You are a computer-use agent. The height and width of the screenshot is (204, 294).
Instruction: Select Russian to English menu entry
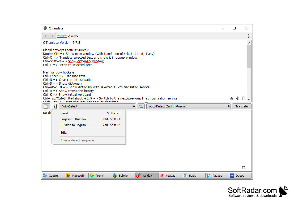click(x=88, y=125)
